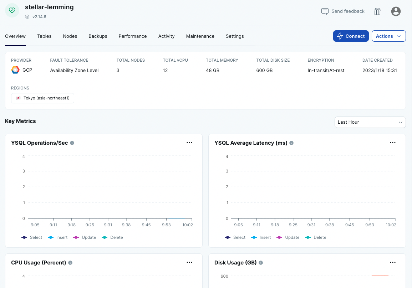Click info icon beside YSQL Average Latency
The height and width of the screenshot is (288, 412).
(x=291, y=143)
